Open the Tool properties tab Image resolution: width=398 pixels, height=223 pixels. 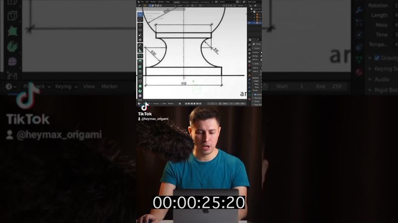click(x=250, y=45)
